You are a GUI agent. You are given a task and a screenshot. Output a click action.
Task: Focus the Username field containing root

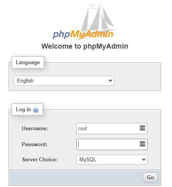click(x=112, y=129)
